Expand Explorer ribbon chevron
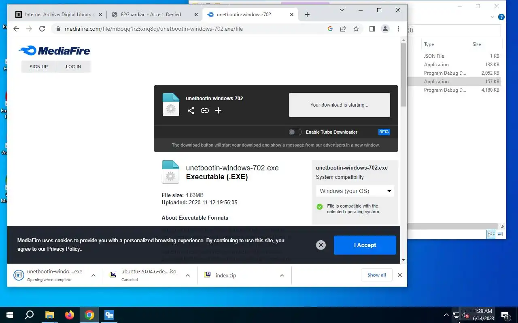 point(493,17)
